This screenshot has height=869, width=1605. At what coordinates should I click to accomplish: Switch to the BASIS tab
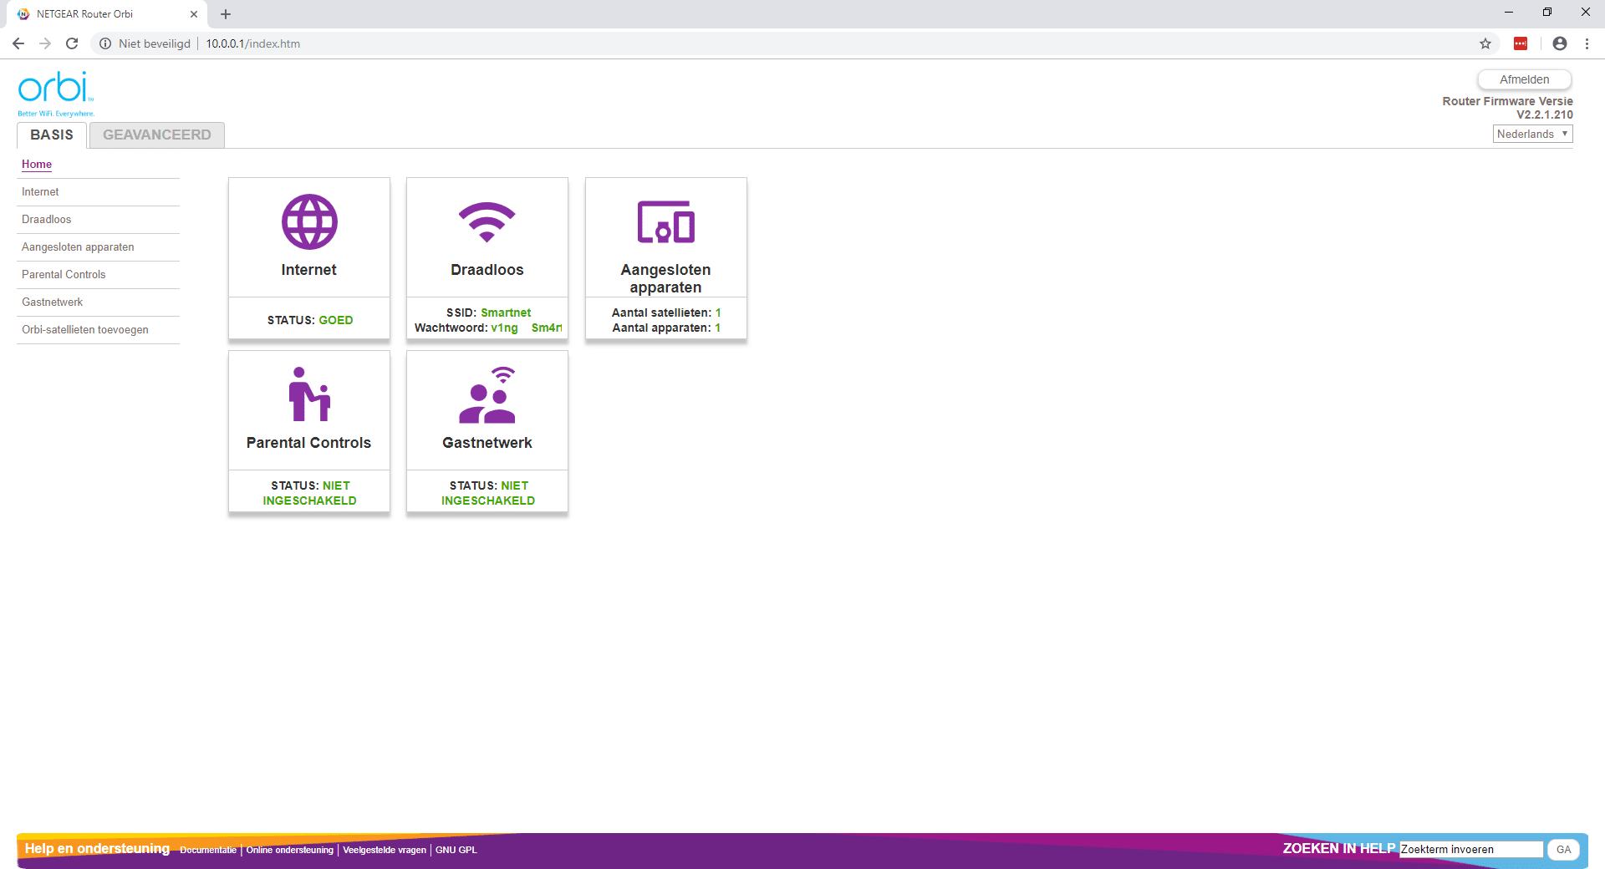coord(52,135)
